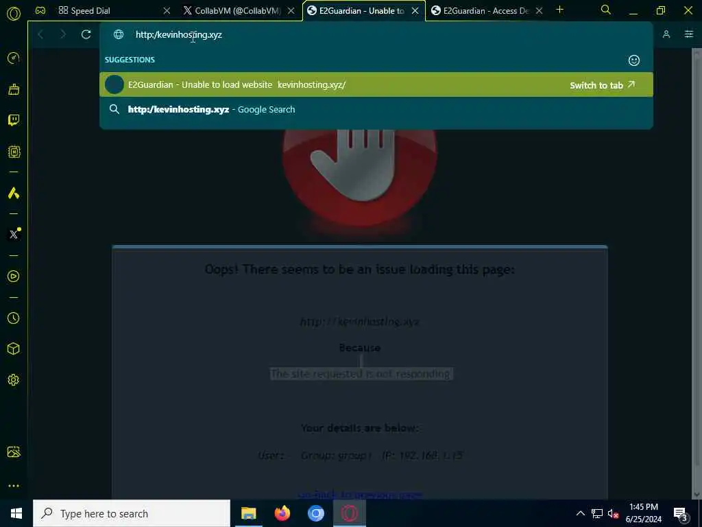Choose http:/kevinhosting.xyz Google Search suggestion
Viewport: 702px width, 527px height.
click(x=376, y=109)
